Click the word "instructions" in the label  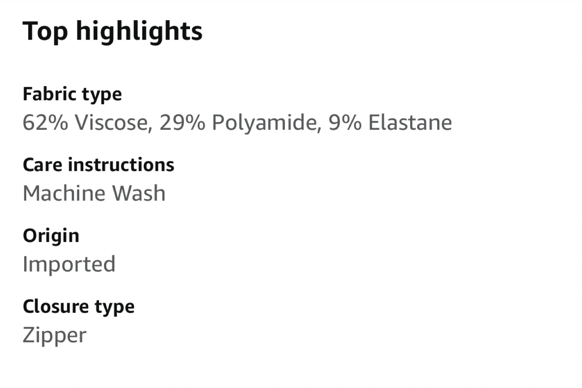(x=121, y=165)
